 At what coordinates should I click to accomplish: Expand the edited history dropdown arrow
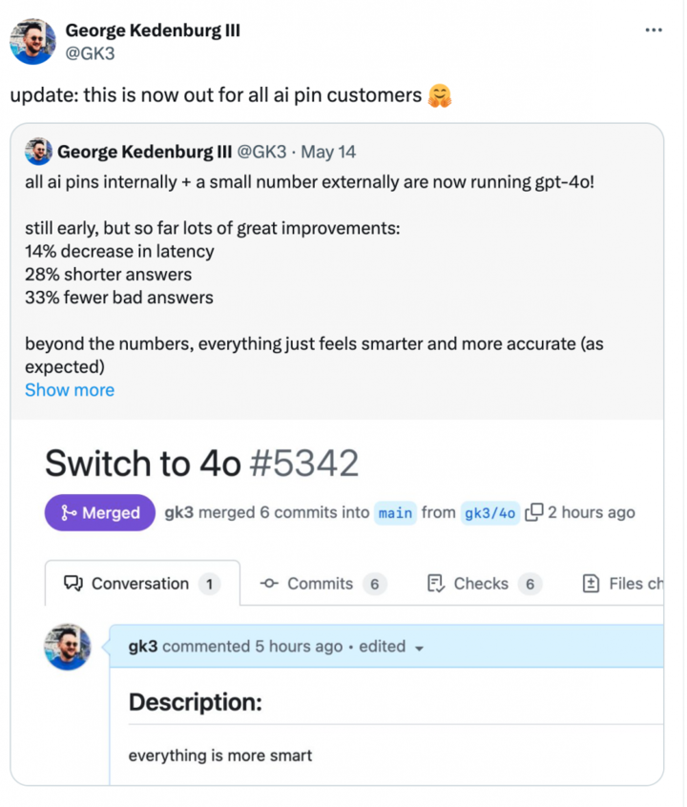click(x=419, y=648)
